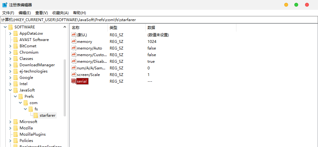Click the green maximize window button
This screenshot has height=147, width=318.
click(296, 5)
